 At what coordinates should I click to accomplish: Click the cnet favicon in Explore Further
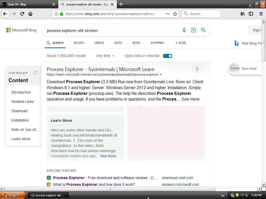49,178
